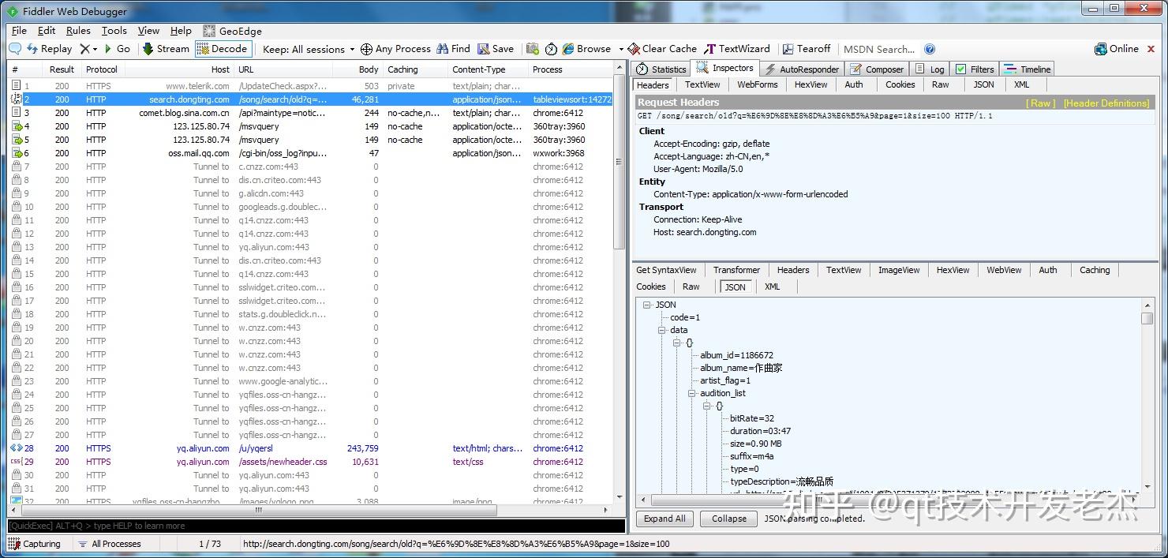The image size is (1168, 558).
Task: Click the Find binoculars icon
Action: 443,49
